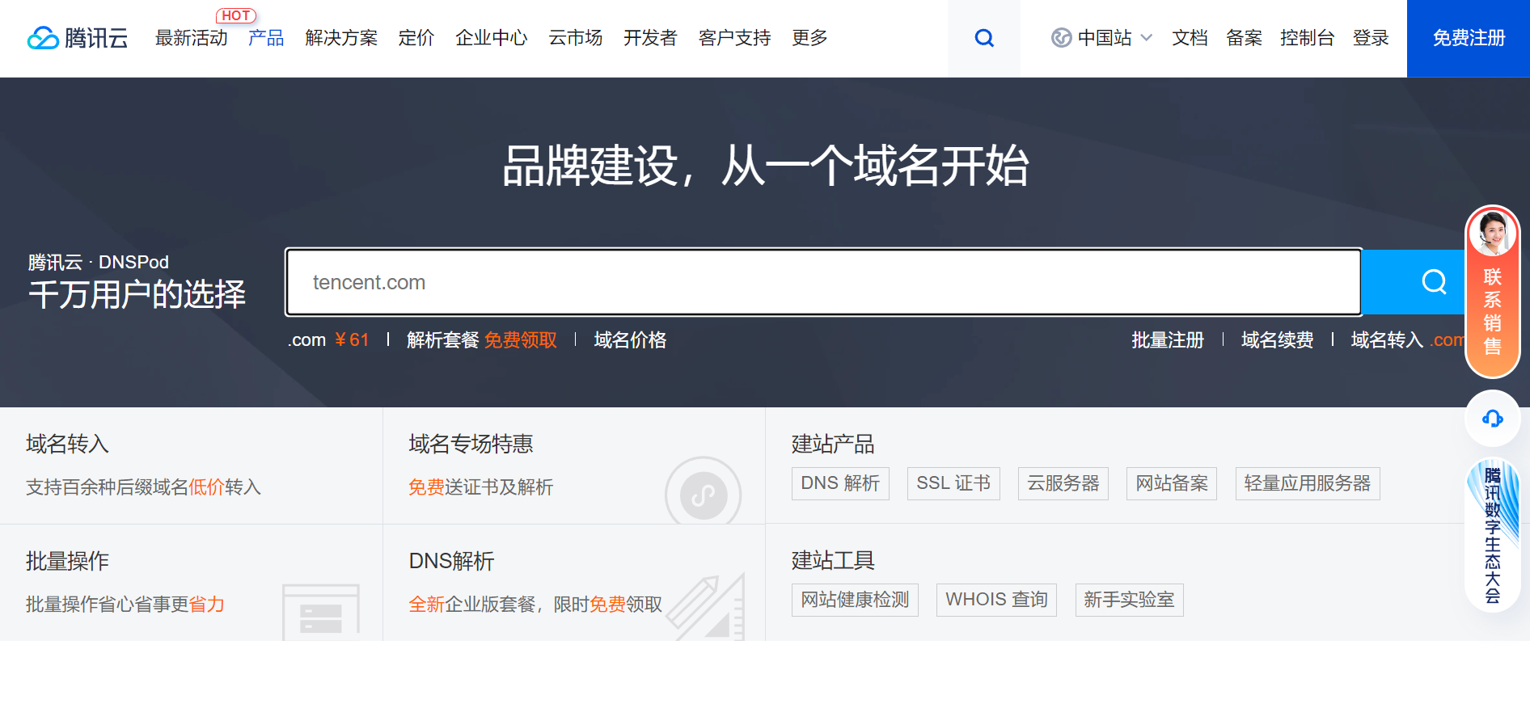The image size is (1530, 708).
Task: Expand the 中国站 region dropdown arrow
Action: point(1147,38)
